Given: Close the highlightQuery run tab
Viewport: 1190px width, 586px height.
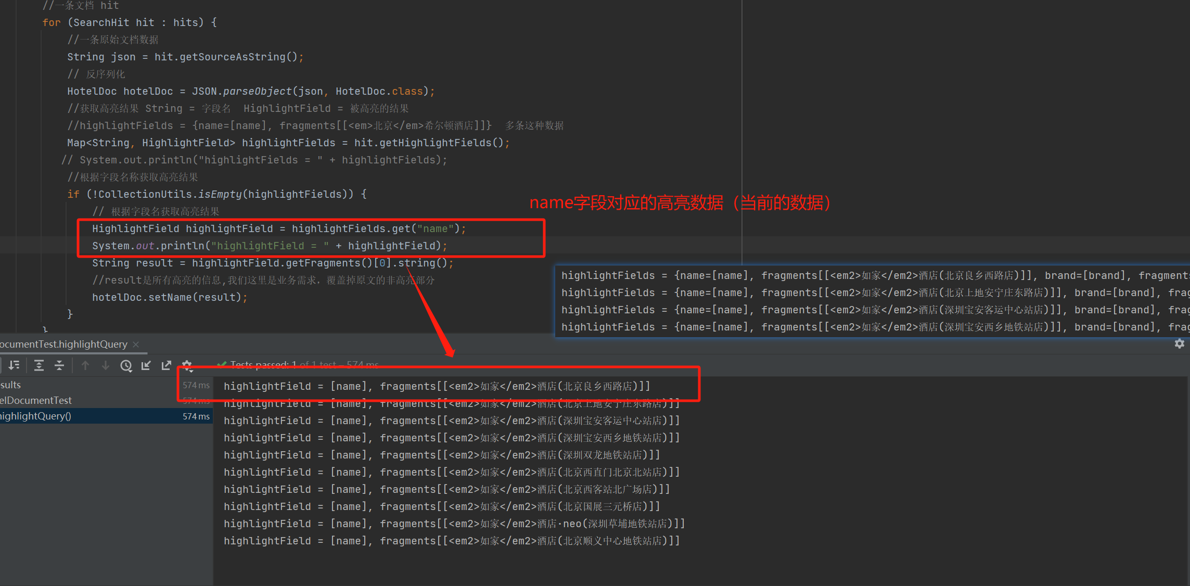Looking at the screenshot, I should (136, 345).
